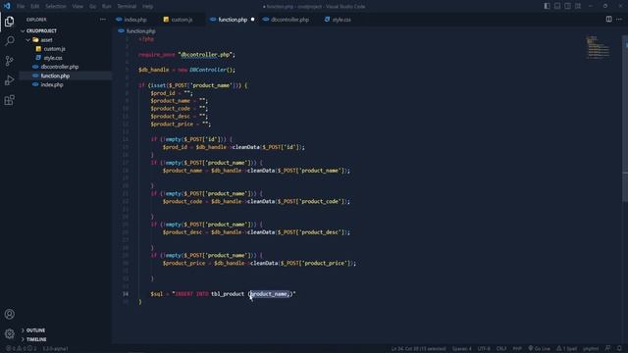The image size is (628, 353).
Task: Expand the OUTLINE section
Action: click(x=66, y=330)
